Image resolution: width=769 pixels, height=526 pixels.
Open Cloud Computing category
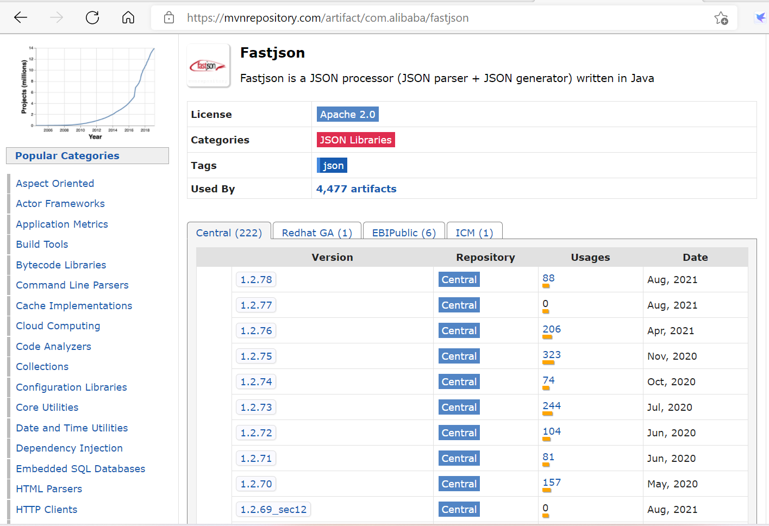point(58,325)
